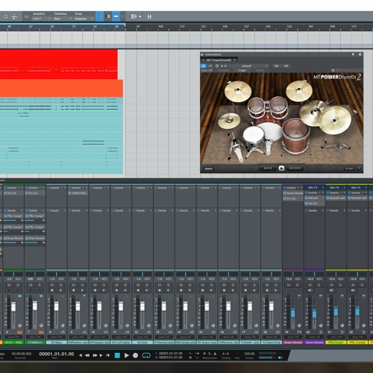Open Sends menu on mixer channel 8
Screen dimensions: 373x373
(x=57, y=210)
